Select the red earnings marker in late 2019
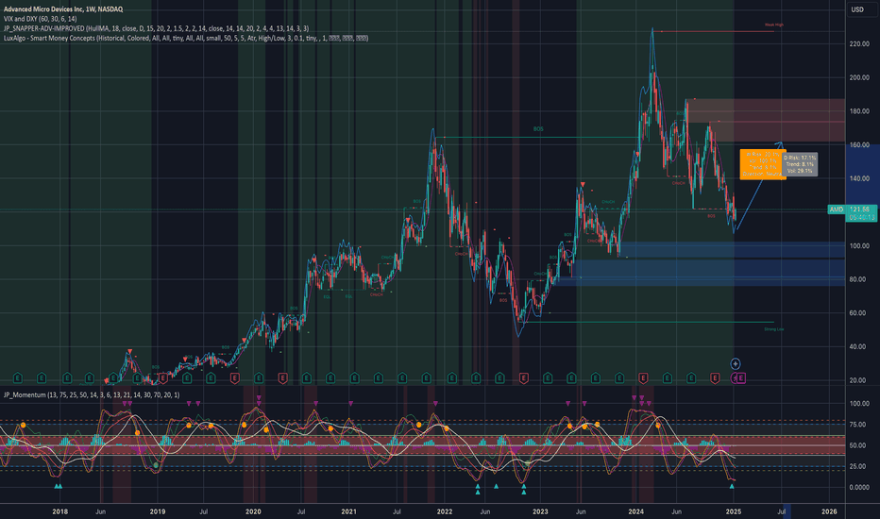The width and height of the screenshot is (880, 519). [234, 378]
